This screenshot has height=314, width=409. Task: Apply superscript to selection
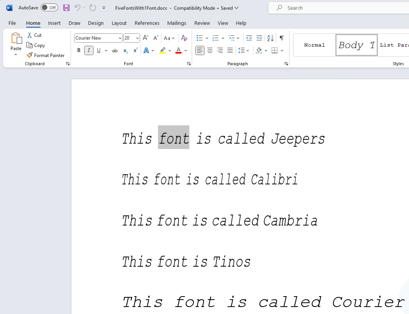pos(135,50)
